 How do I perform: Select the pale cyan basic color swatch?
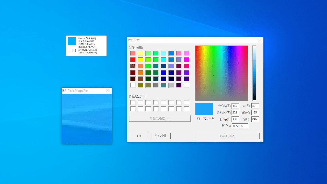pos(163,53)
